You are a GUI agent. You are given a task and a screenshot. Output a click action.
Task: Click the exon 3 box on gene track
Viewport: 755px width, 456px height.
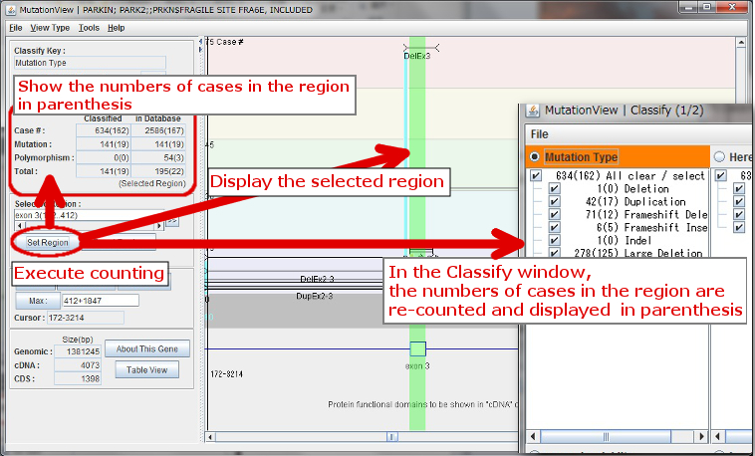click(417, 348)
